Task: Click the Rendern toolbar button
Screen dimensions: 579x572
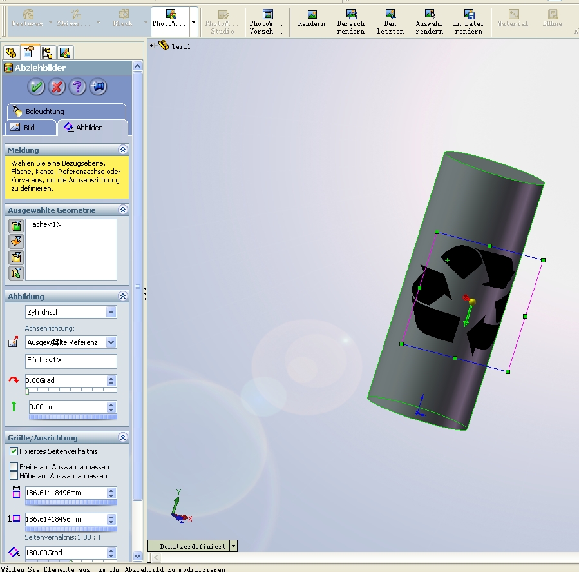Action: [312, 19]
